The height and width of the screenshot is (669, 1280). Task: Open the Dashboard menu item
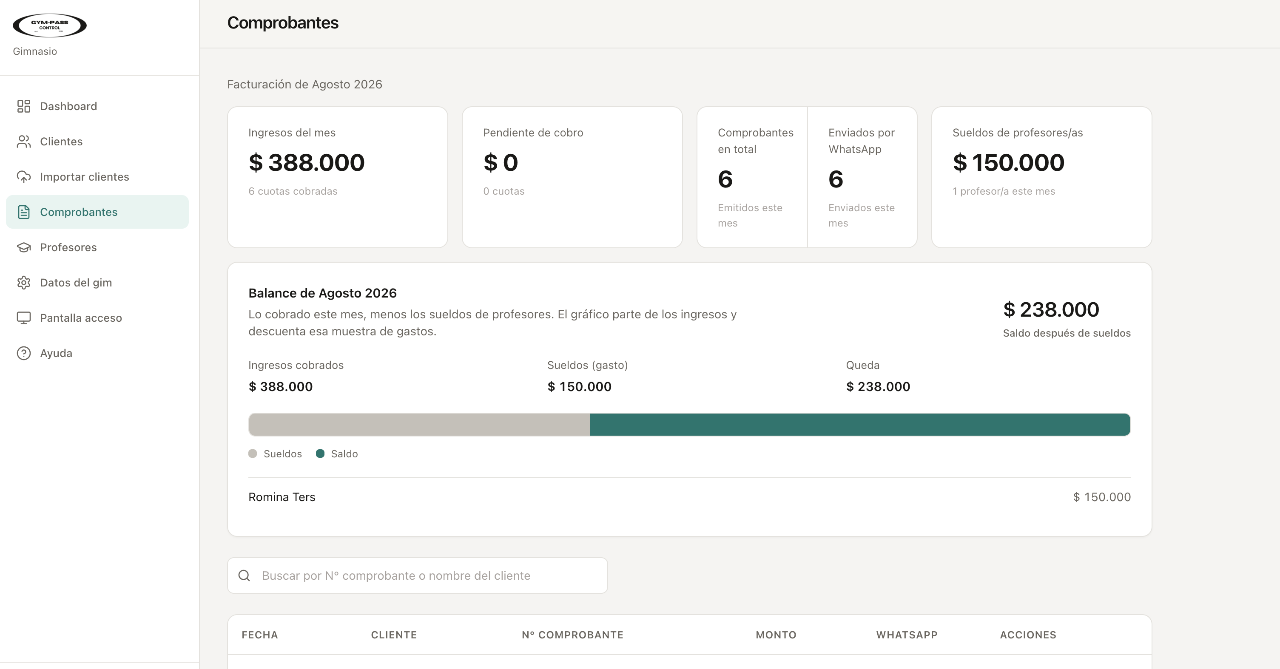click(x=97, y=106)
